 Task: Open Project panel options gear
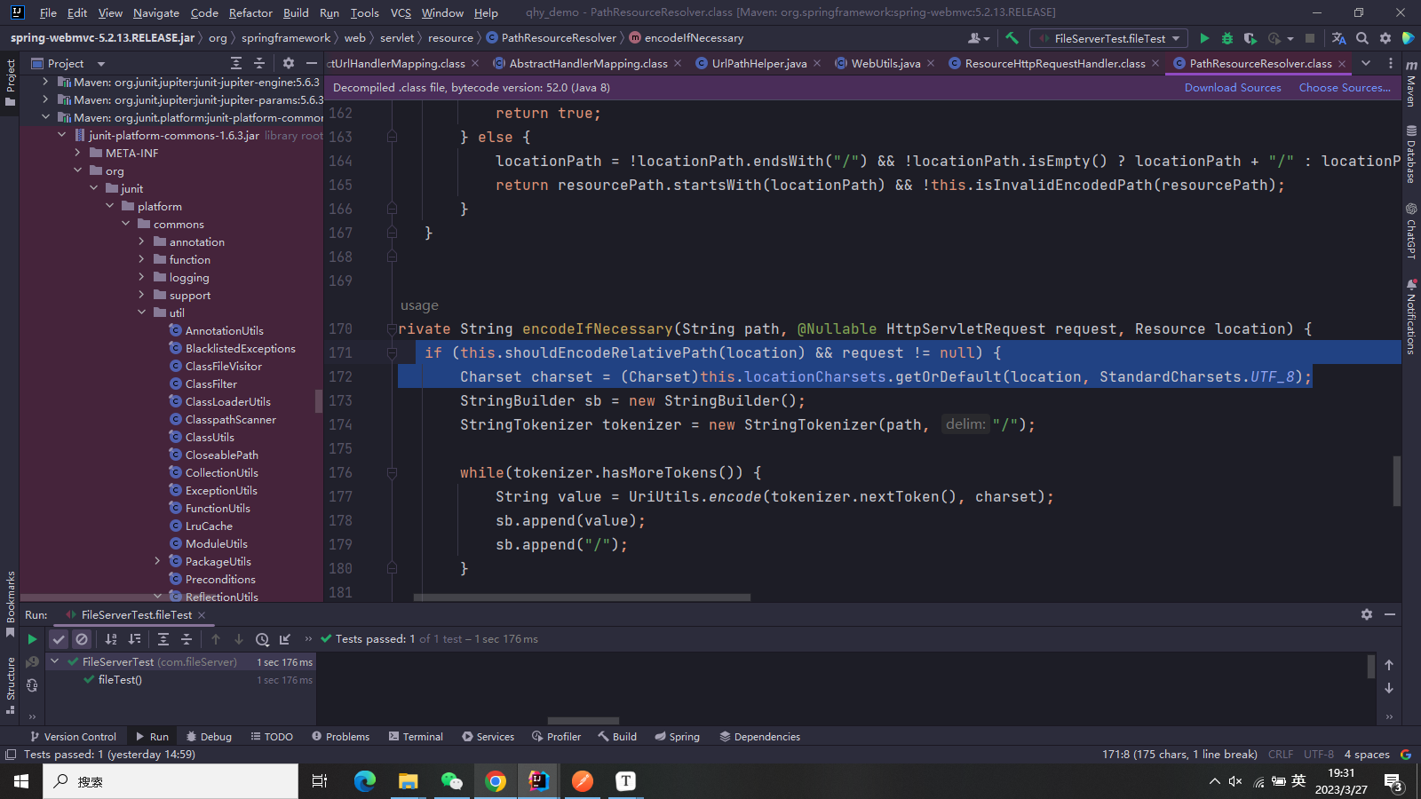288,63
